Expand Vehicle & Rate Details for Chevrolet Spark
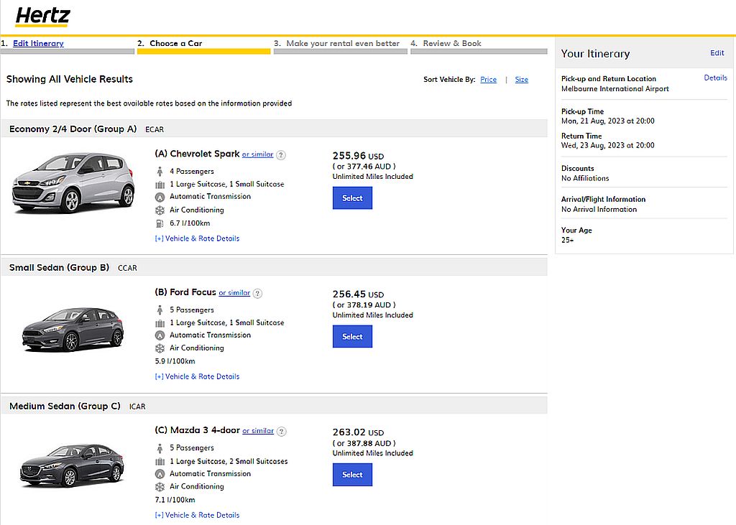Screen dimensions: 736x525 pyautogui.click(x=196, y=238)
